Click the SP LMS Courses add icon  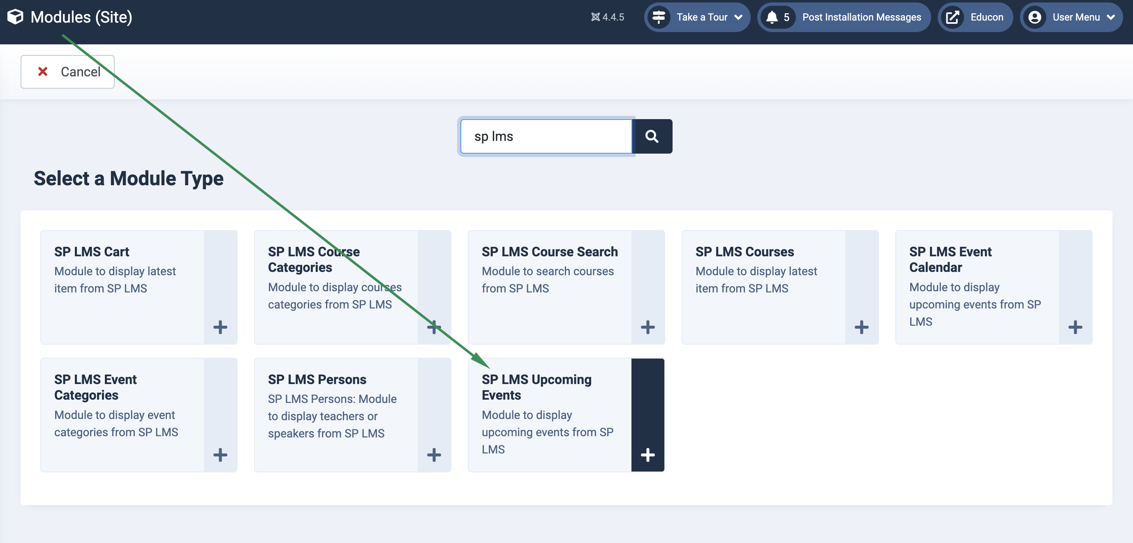point(862,327)
